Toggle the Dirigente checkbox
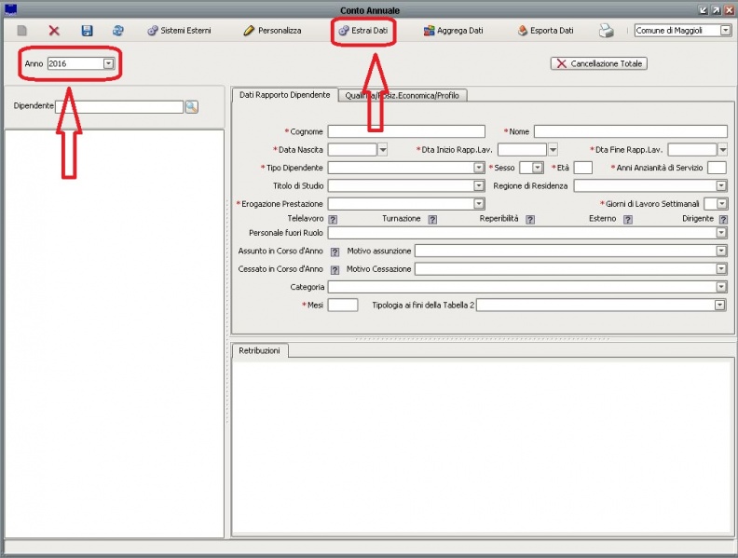 [723, 219]
